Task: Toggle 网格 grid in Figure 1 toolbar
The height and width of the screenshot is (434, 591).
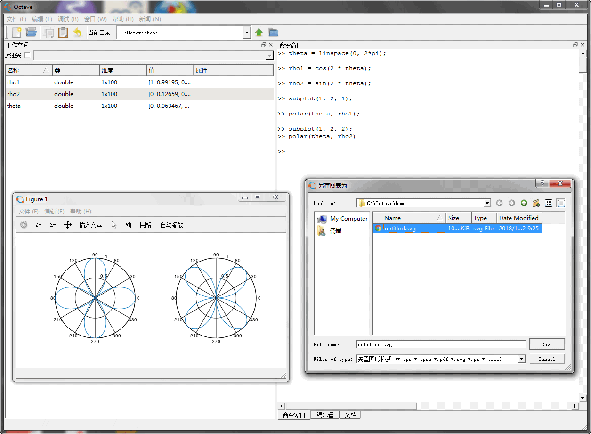Action: pos(146,225)
